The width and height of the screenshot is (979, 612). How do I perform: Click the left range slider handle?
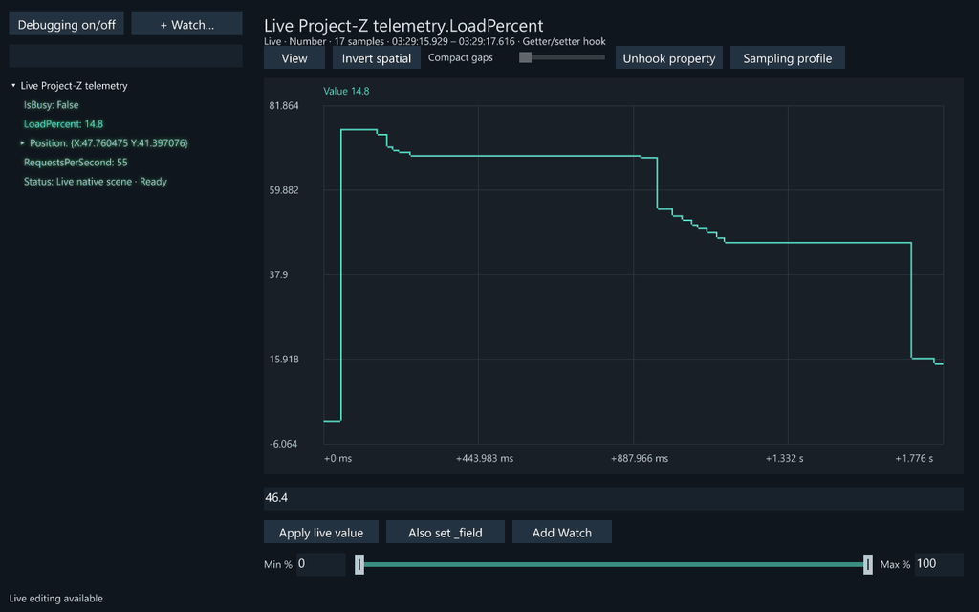coord(359,564)
